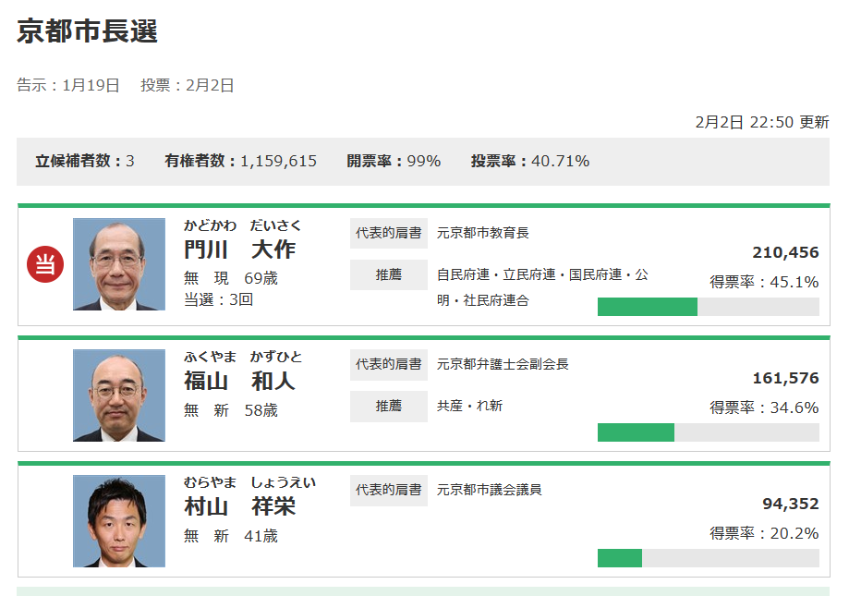Screen dimensions: 849x596
Task: Open 門川大作's candidate photo
Action: (x=119, y=264)
